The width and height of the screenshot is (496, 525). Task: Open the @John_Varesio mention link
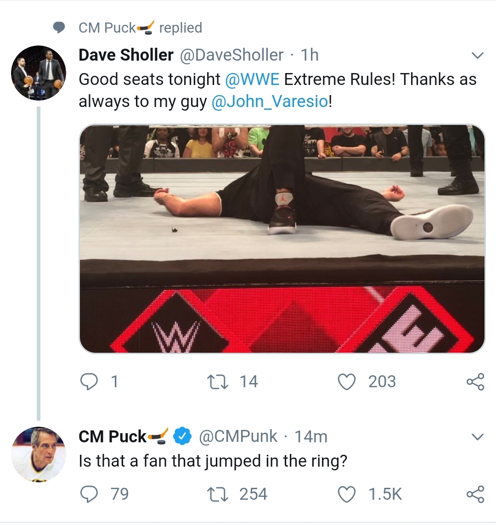[270, 102]
